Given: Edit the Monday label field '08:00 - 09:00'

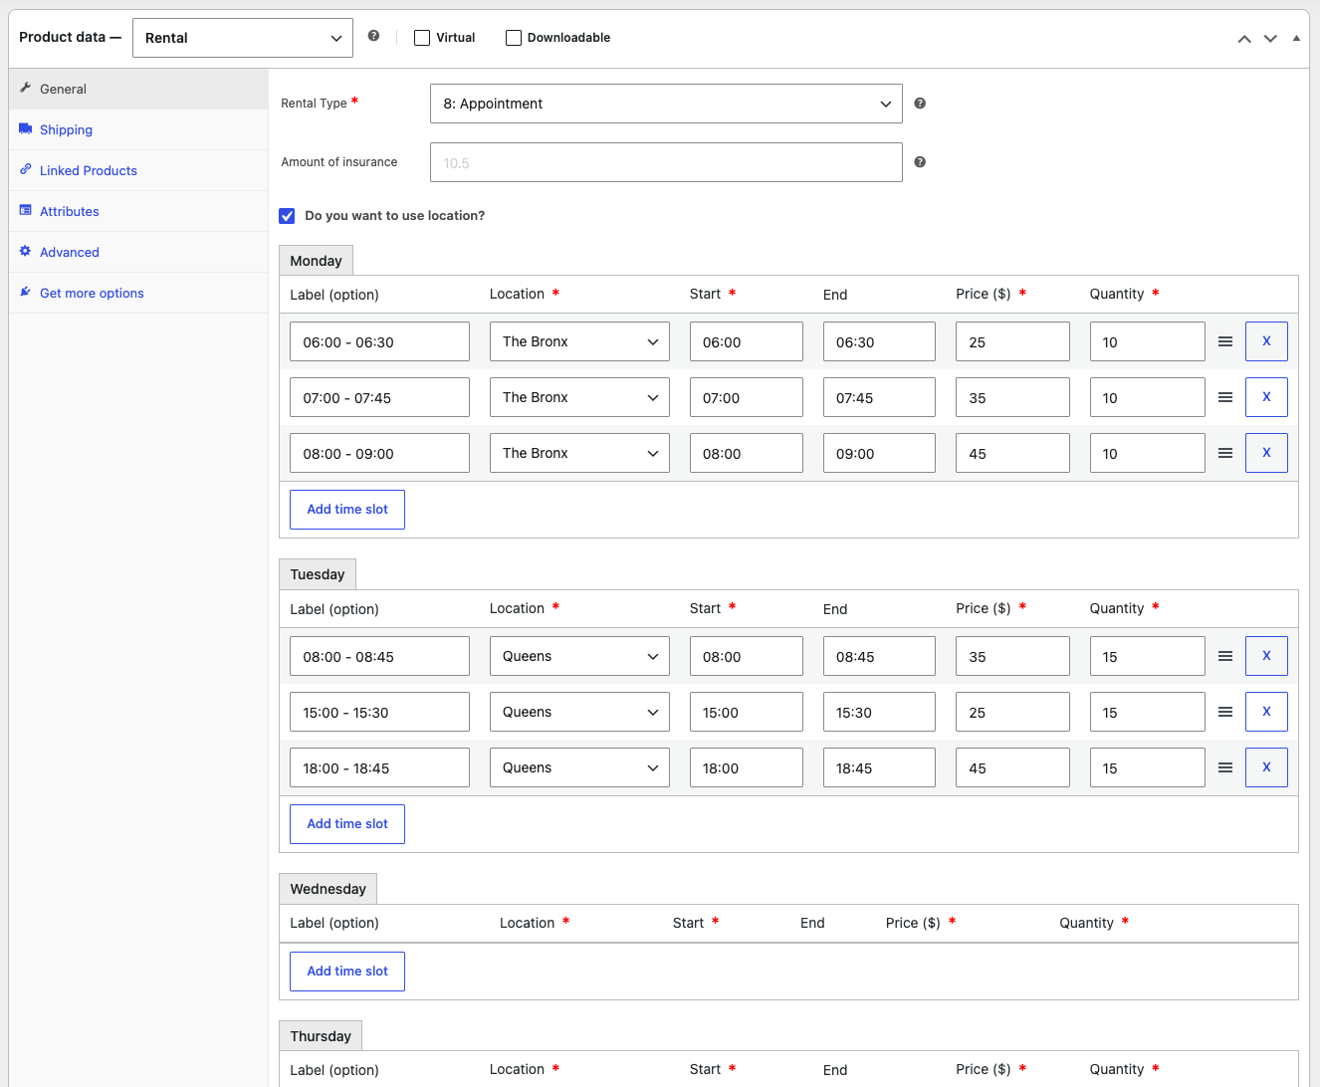Looking at the screenshot, I should click(x=379, y=453).
